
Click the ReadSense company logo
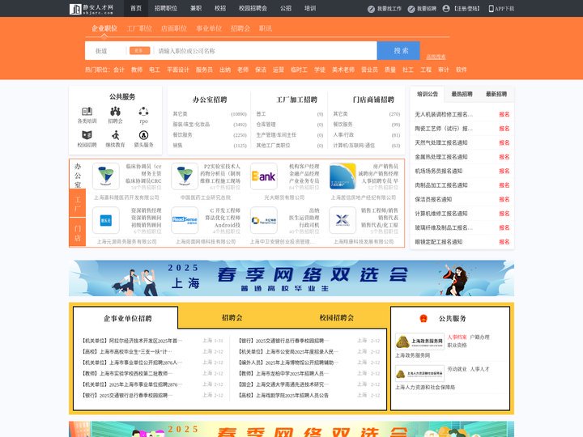(185, 220)
